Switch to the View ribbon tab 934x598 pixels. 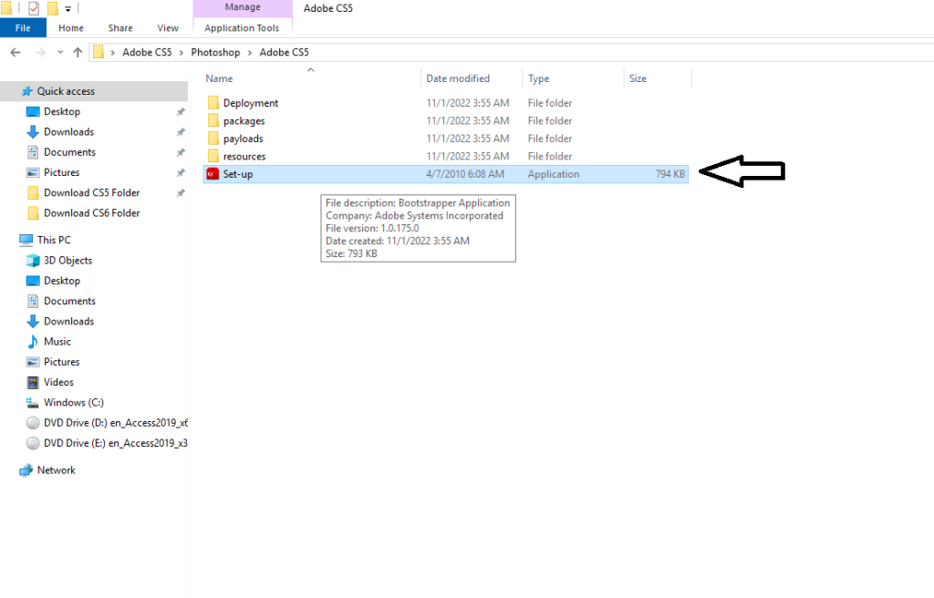point(168,28)
